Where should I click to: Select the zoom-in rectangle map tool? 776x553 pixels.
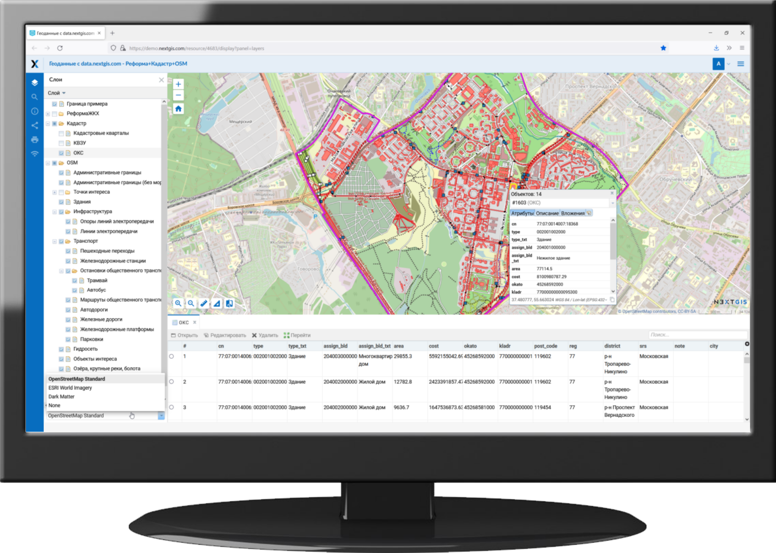pos(178,303)
